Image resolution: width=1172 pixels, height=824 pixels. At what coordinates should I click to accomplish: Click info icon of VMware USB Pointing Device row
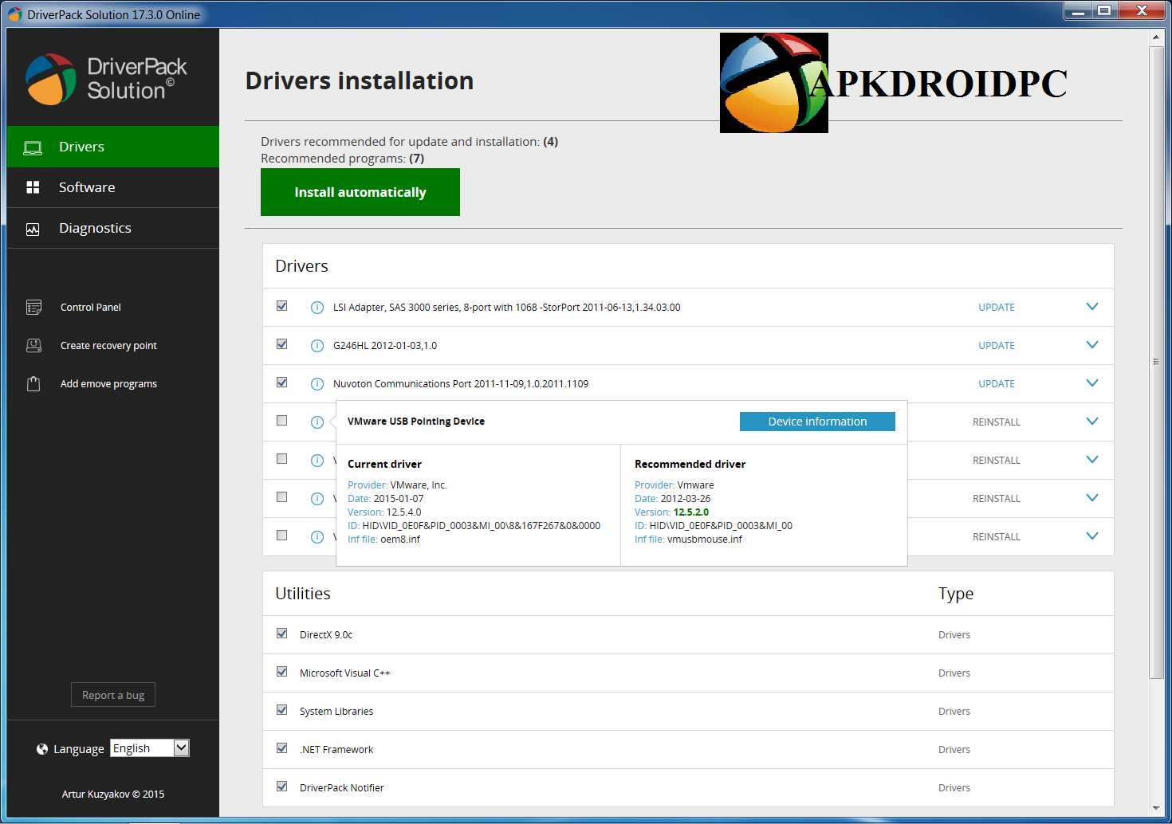[x=317, y=422]
